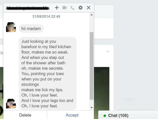Open chat options gear icon
Screen dimensions: 158x119
[81, 8]
